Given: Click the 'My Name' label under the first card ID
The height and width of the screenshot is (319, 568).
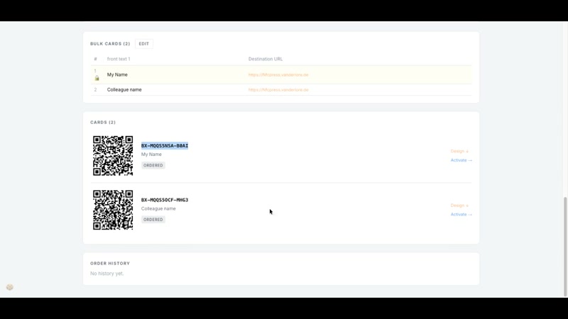Looking at the screenshot, I should tap(151, 155).
